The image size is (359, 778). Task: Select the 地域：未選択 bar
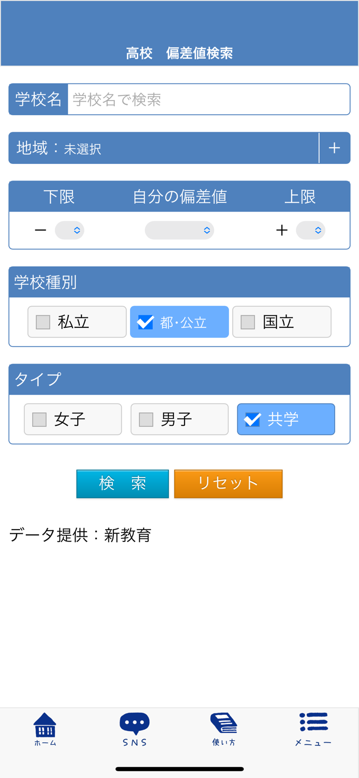coord(155,148)
